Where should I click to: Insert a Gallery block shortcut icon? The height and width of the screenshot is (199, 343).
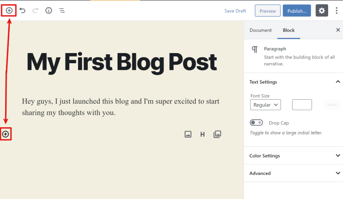pyautogui.click(x=217, y=134)
